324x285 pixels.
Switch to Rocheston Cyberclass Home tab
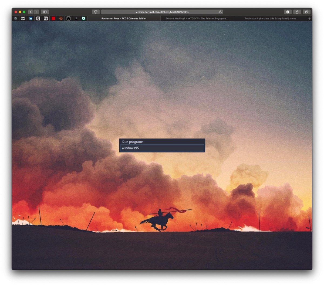[x=270, y=19]
